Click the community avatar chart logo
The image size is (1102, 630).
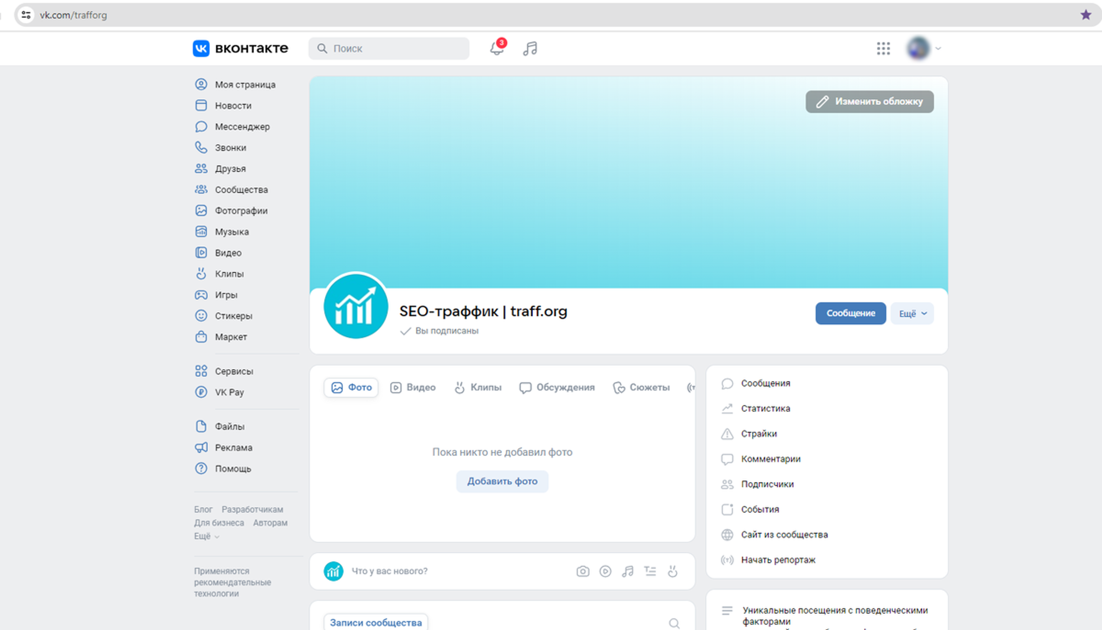click(x=356, y=306)
